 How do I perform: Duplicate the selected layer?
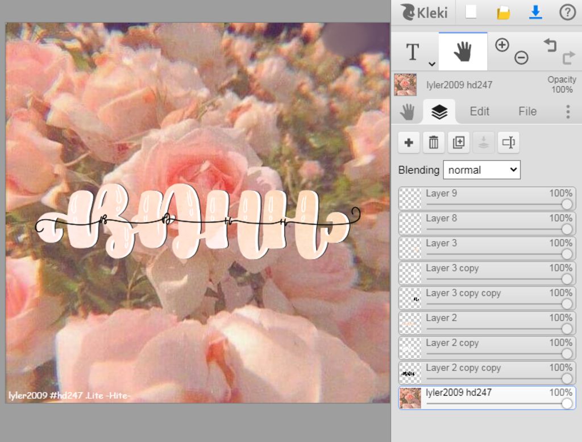(x=459, y=143)
